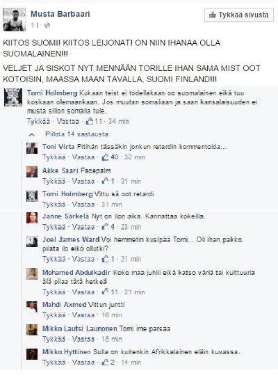Click the thumbs-up icon on Mohamed Abdulkadir's comment

105,292
